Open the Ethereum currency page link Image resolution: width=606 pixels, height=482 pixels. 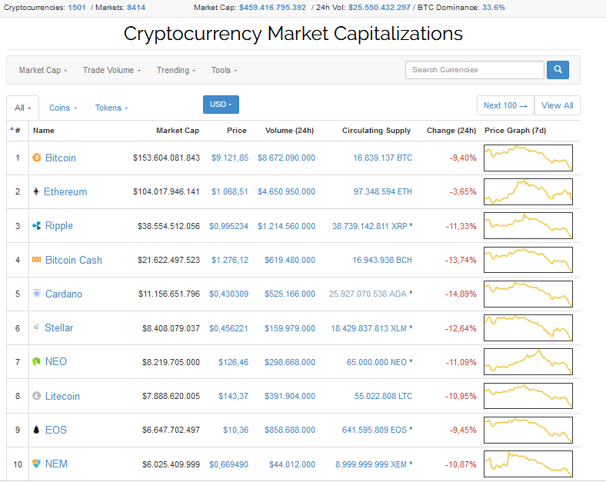tap(65, 192)
